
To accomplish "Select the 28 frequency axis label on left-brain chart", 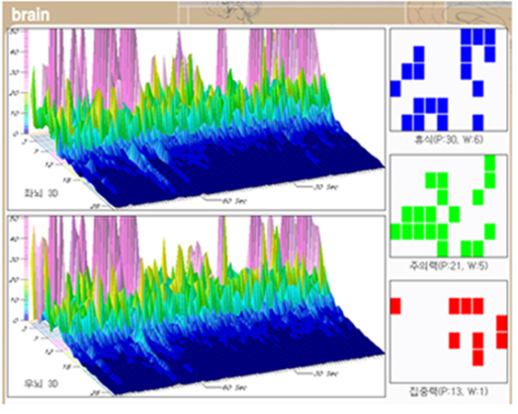I will [x=96, y=206].
